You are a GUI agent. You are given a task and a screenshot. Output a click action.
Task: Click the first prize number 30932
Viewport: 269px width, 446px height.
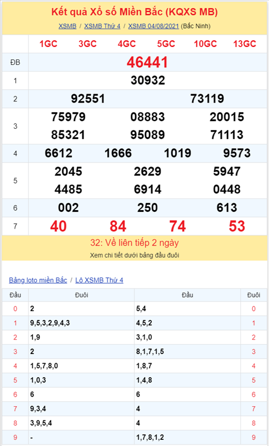[x=147, y=81]
